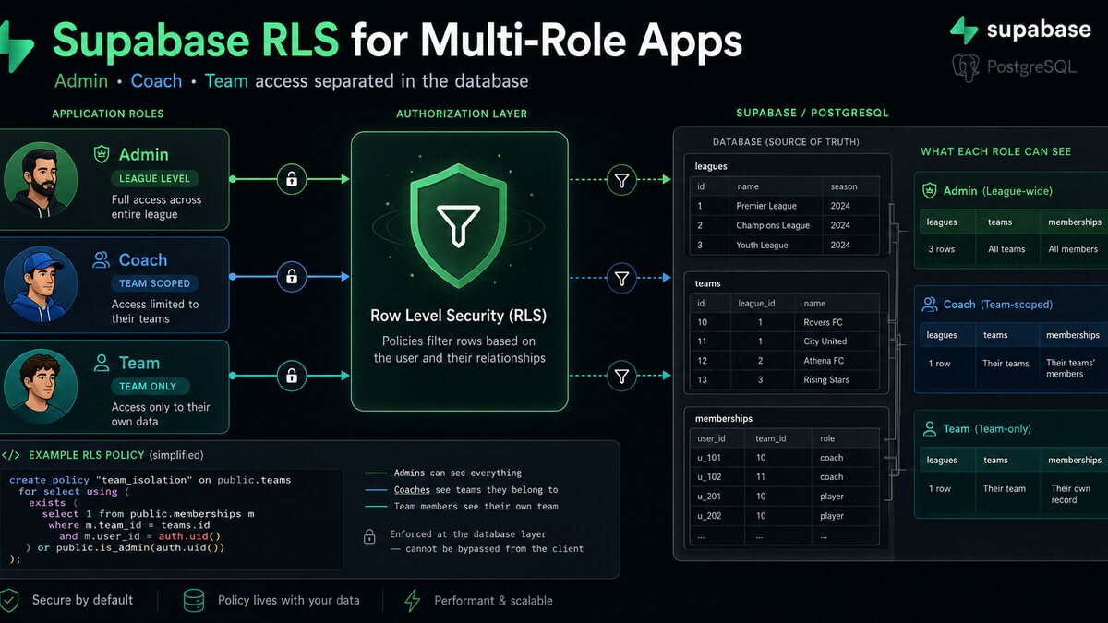
Task: Click the TEAM ONLY badge
Action: tap(149, 386)
